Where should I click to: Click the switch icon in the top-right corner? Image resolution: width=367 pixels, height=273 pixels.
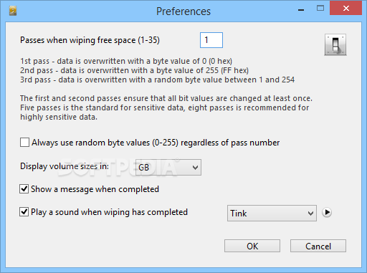[x=335, y=44]
